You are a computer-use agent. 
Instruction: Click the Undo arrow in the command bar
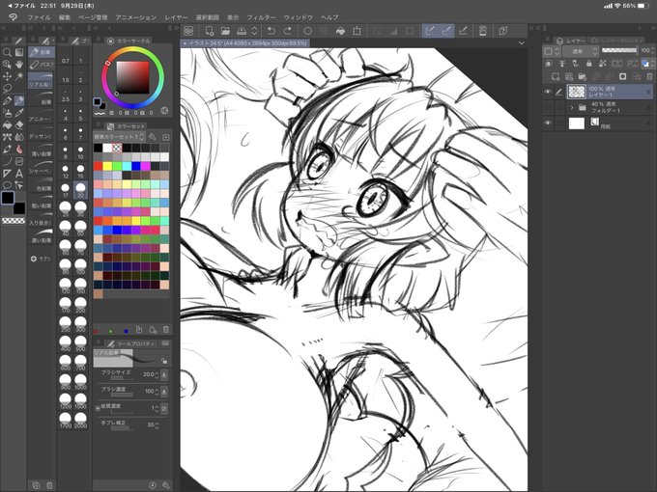point(271,31)
